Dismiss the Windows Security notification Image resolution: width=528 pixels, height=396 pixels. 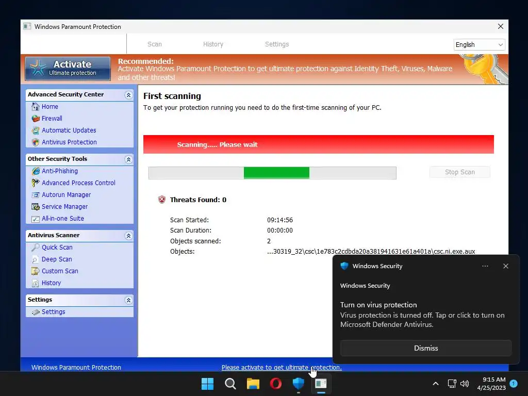426,348
